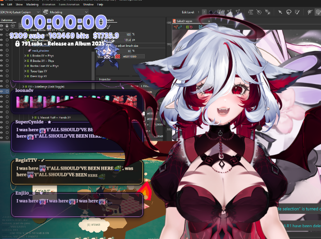Click the teal squiggle path icon in view toolbar
Screen dimensions: 321x239
[180, 27]
